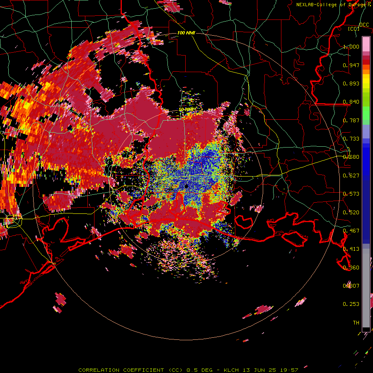The height and width of the screenshot is (373, 373).
Task: Click the [CC] units label above the color bar
Action: (x=354, y=29)
